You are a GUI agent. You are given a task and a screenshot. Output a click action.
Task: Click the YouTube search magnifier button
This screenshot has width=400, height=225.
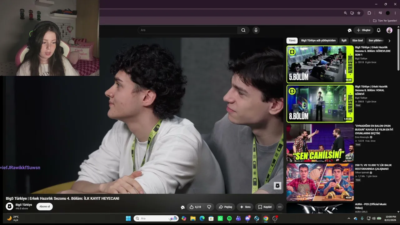coord(243,30)
